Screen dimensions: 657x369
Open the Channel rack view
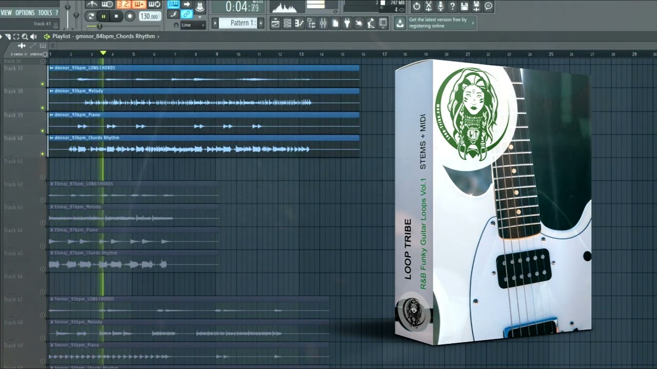287,23
